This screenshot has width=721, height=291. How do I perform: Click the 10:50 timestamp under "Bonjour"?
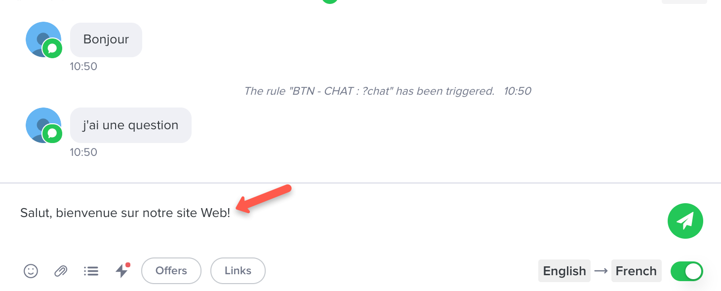coord(83,66)
